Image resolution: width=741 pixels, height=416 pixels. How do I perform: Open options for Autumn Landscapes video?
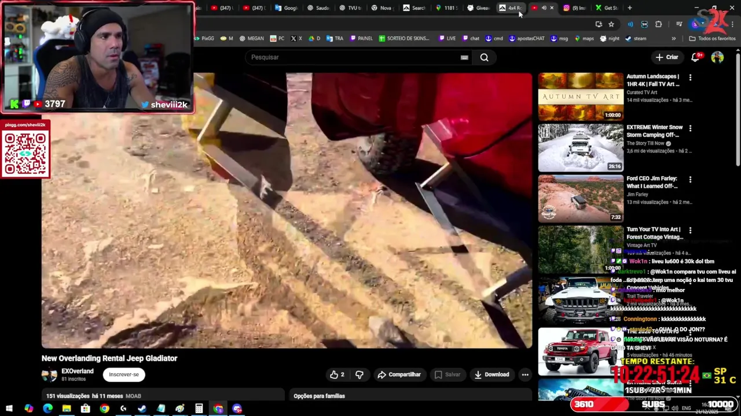[x=690, y=77]
